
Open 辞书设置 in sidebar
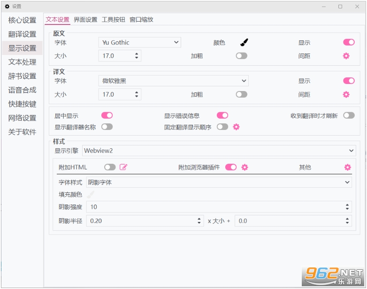22,76
